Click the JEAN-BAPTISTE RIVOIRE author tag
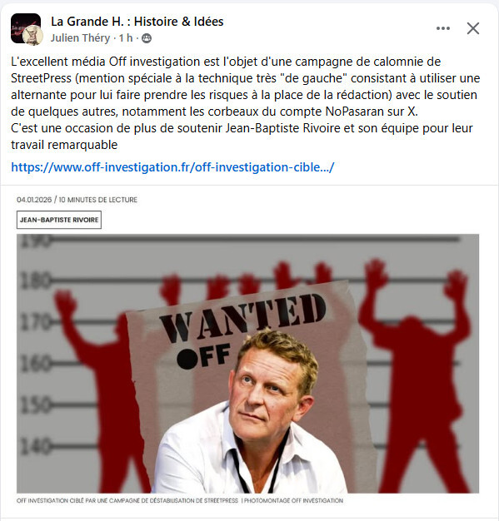The height and width of the screenshot is (521, 499). click(59, 220)
